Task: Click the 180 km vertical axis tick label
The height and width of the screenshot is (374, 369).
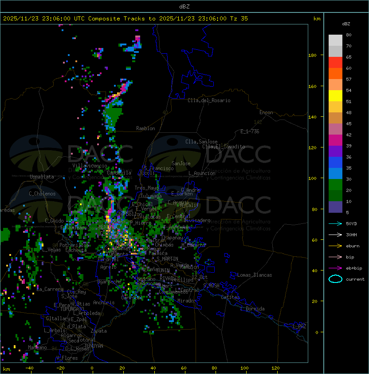Action: click(312, 56)
